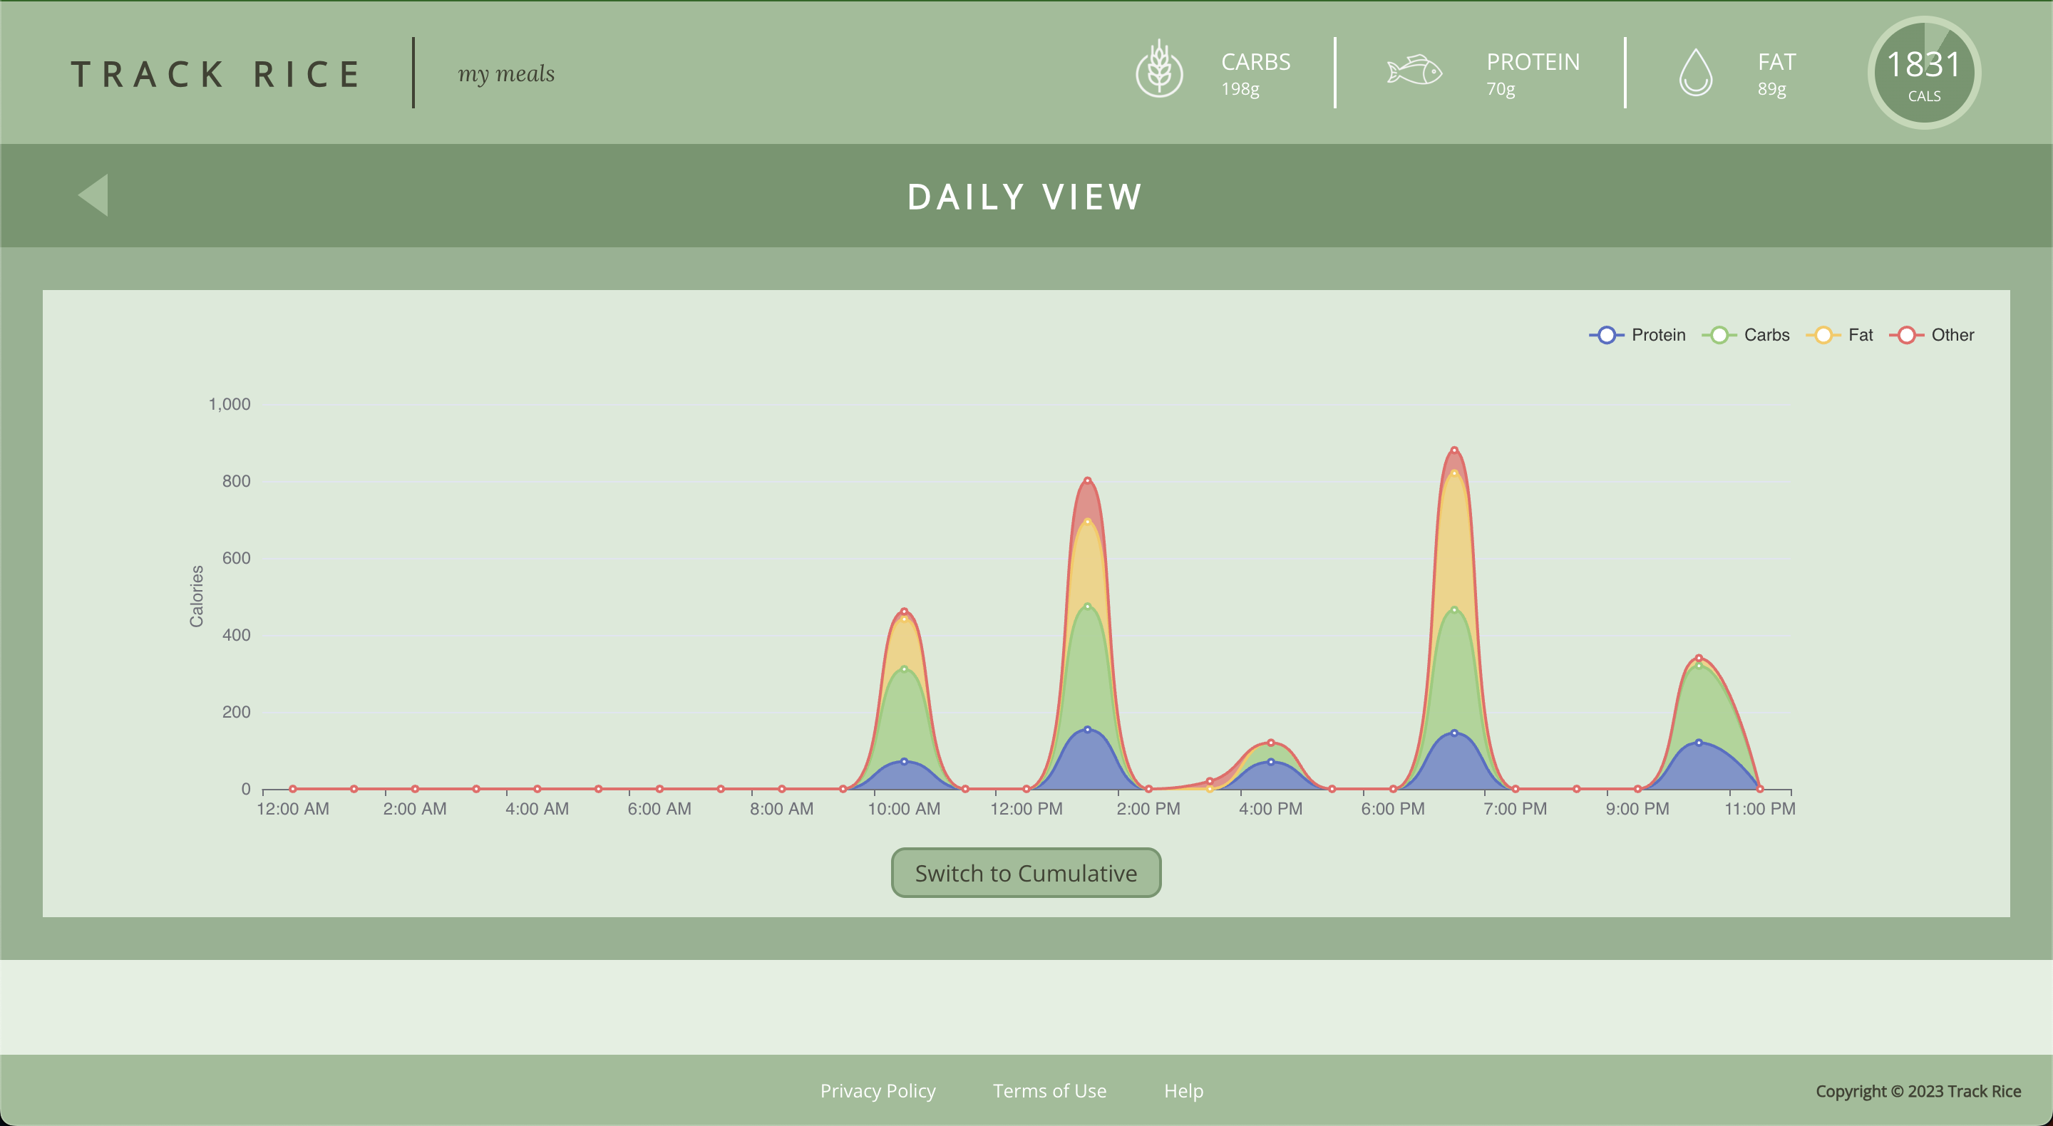This screenshot has width=2053, height=1126.
Task: Click the wheat Carbs icon
Action: (x=1159, y=70)
